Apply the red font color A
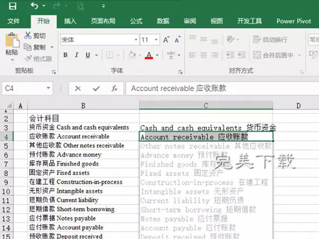This screenshot has height=239, width=319. [x=149, y=55]
